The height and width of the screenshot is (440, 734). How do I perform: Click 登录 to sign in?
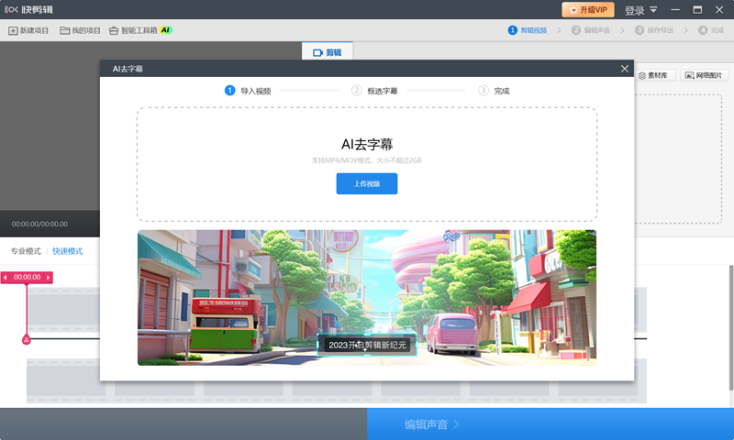pos(634,10)
